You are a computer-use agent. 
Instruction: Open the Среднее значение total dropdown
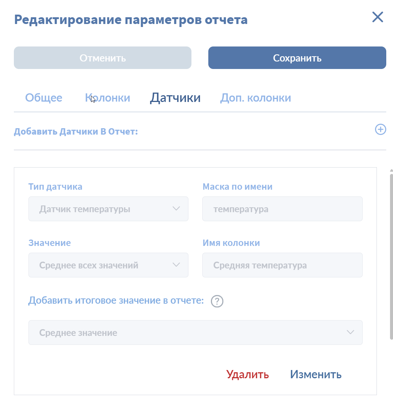tap(195, 333)
